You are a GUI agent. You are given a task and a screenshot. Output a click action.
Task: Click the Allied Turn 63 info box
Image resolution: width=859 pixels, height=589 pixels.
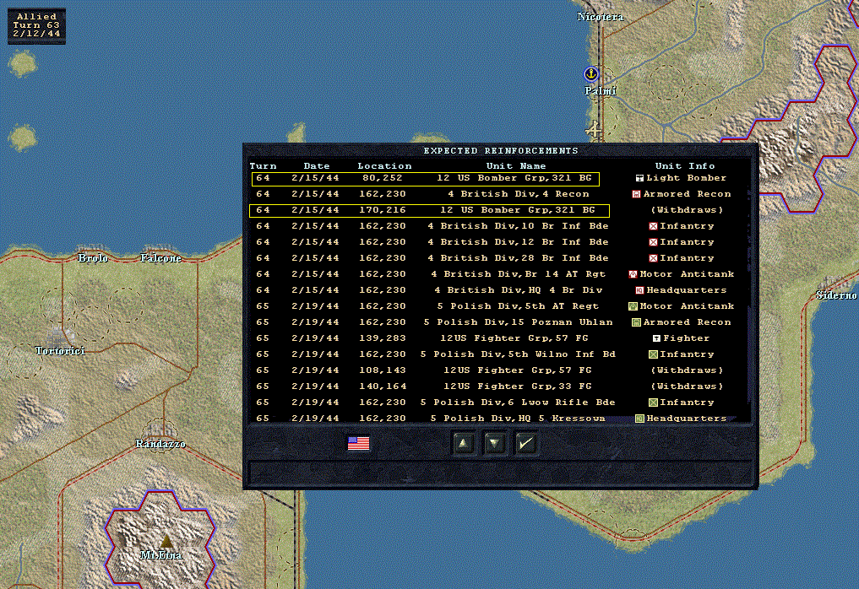point(36,25)
